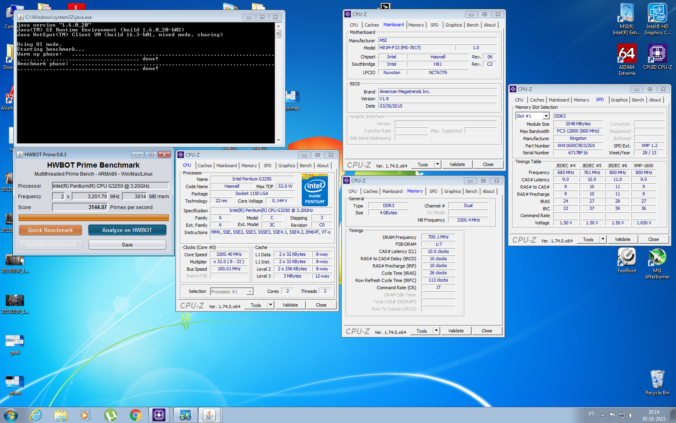This screenshot has height=423, width=676.
Task: Click the volume icon in system tray
Action: [631, 415]
